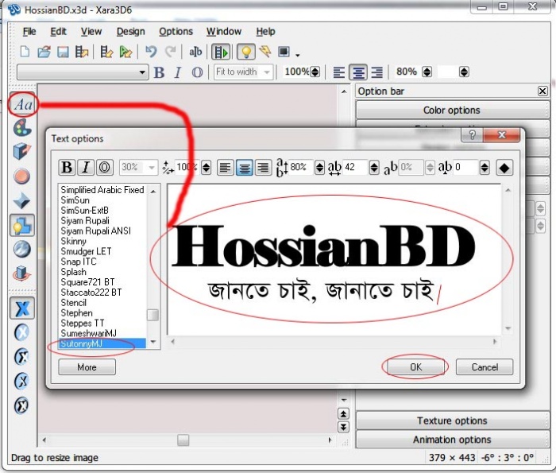Adjust the 80% line spacing stepper in dialog
Viewport: 556px width, 473px height.
coord(319,167)
